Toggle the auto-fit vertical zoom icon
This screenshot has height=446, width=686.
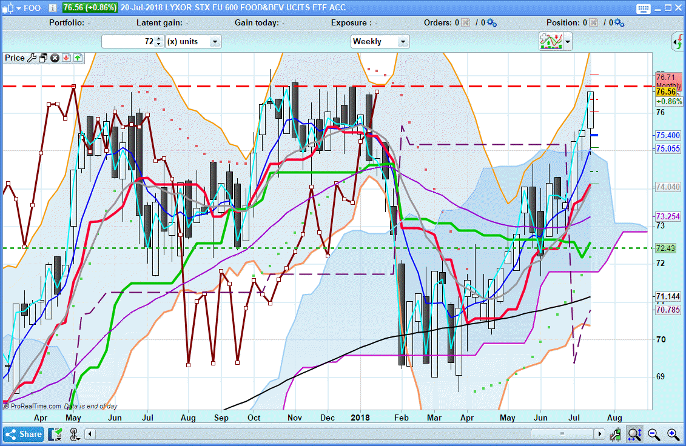(x=634, y=434)
